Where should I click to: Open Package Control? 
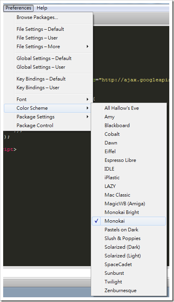pyautogui.click(x=47, y=126)
